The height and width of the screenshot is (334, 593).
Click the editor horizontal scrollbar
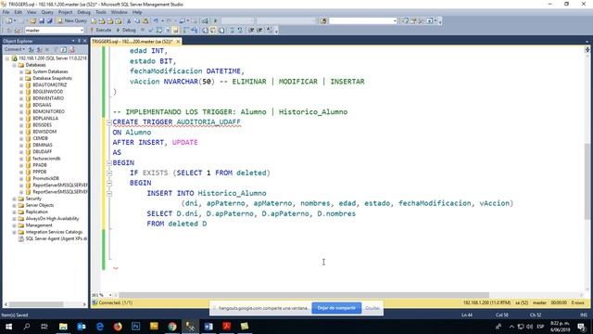point(304,295)
